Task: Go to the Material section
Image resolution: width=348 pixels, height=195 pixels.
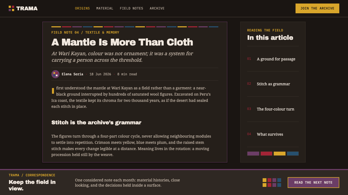Action: [x=105, y=8]
